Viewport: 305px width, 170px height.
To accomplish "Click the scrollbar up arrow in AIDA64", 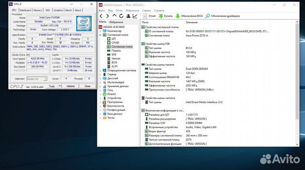I will (297, 22).
